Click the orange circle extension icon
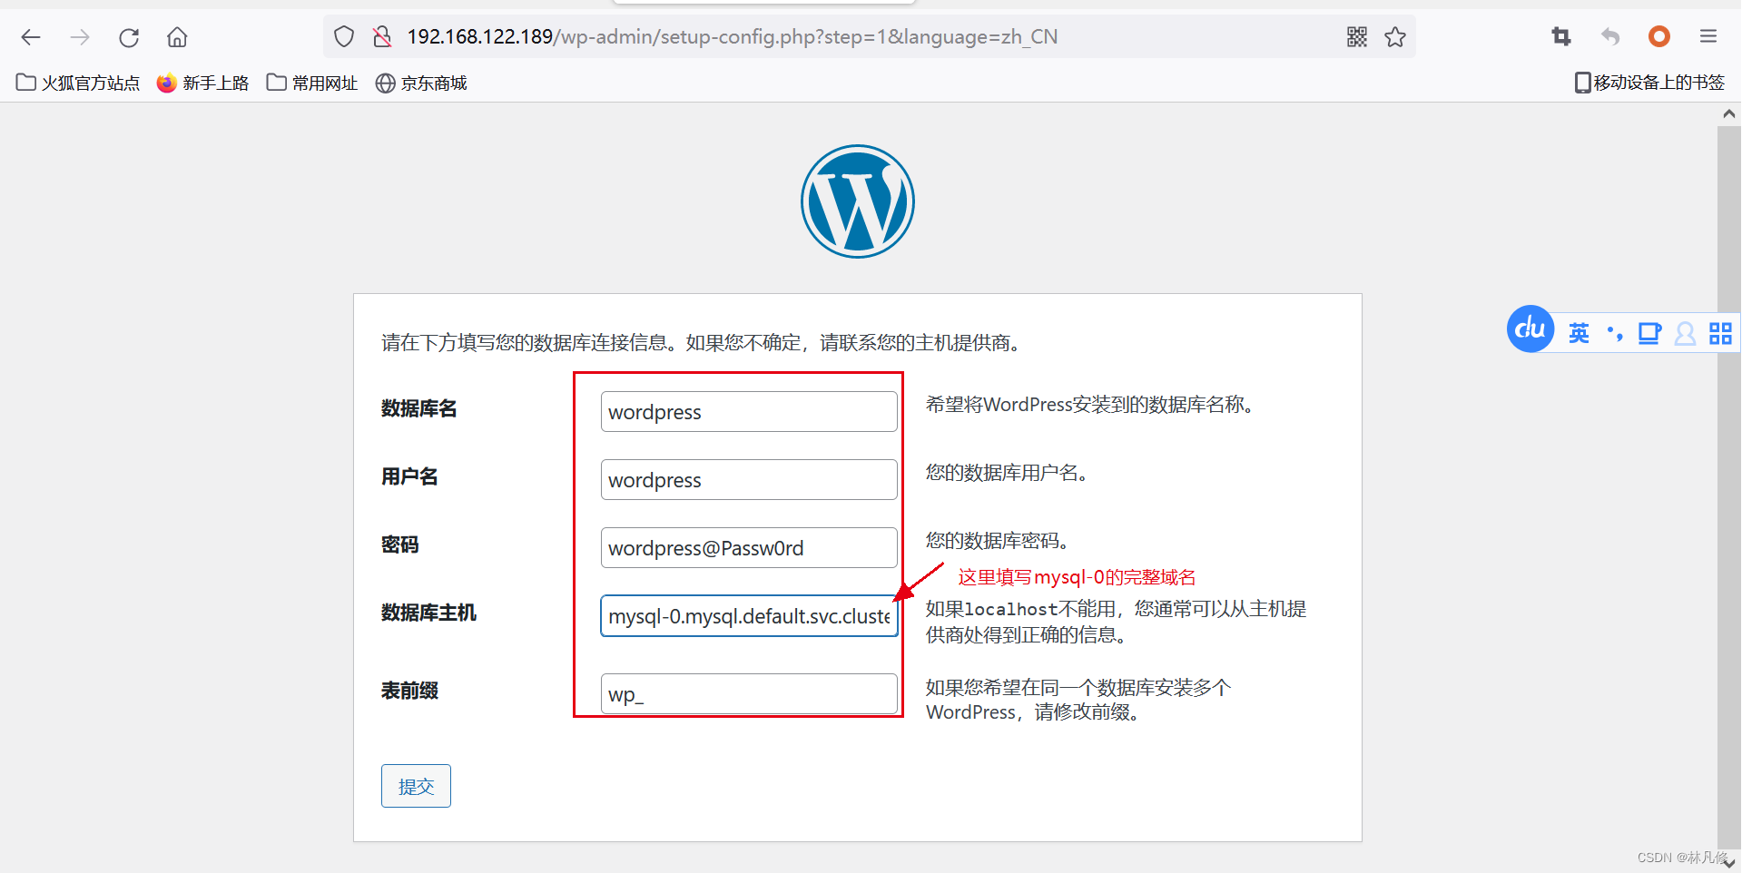 (x=1659, y=36)
